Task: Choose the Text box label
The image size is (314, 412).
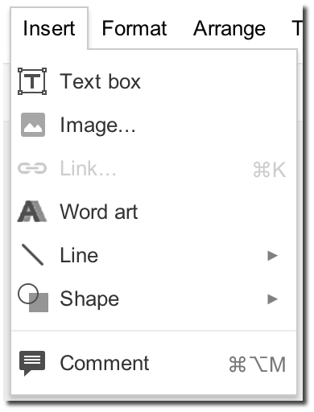Action: coord(100,81)
